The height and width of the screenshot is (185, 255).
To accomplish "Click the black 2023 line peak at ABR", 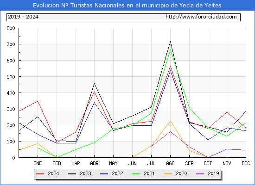I will tap(94, 84).
